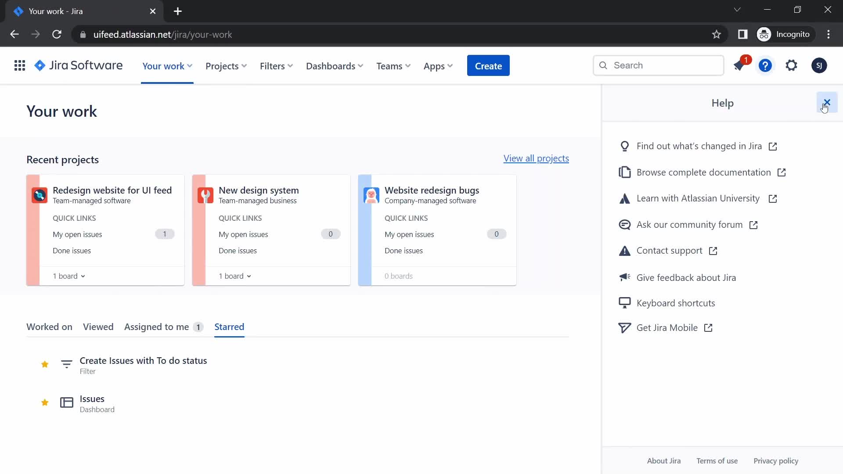843x474 pixels.
Task: Click the Help question mark icon
Action: (x=765, y=66)
